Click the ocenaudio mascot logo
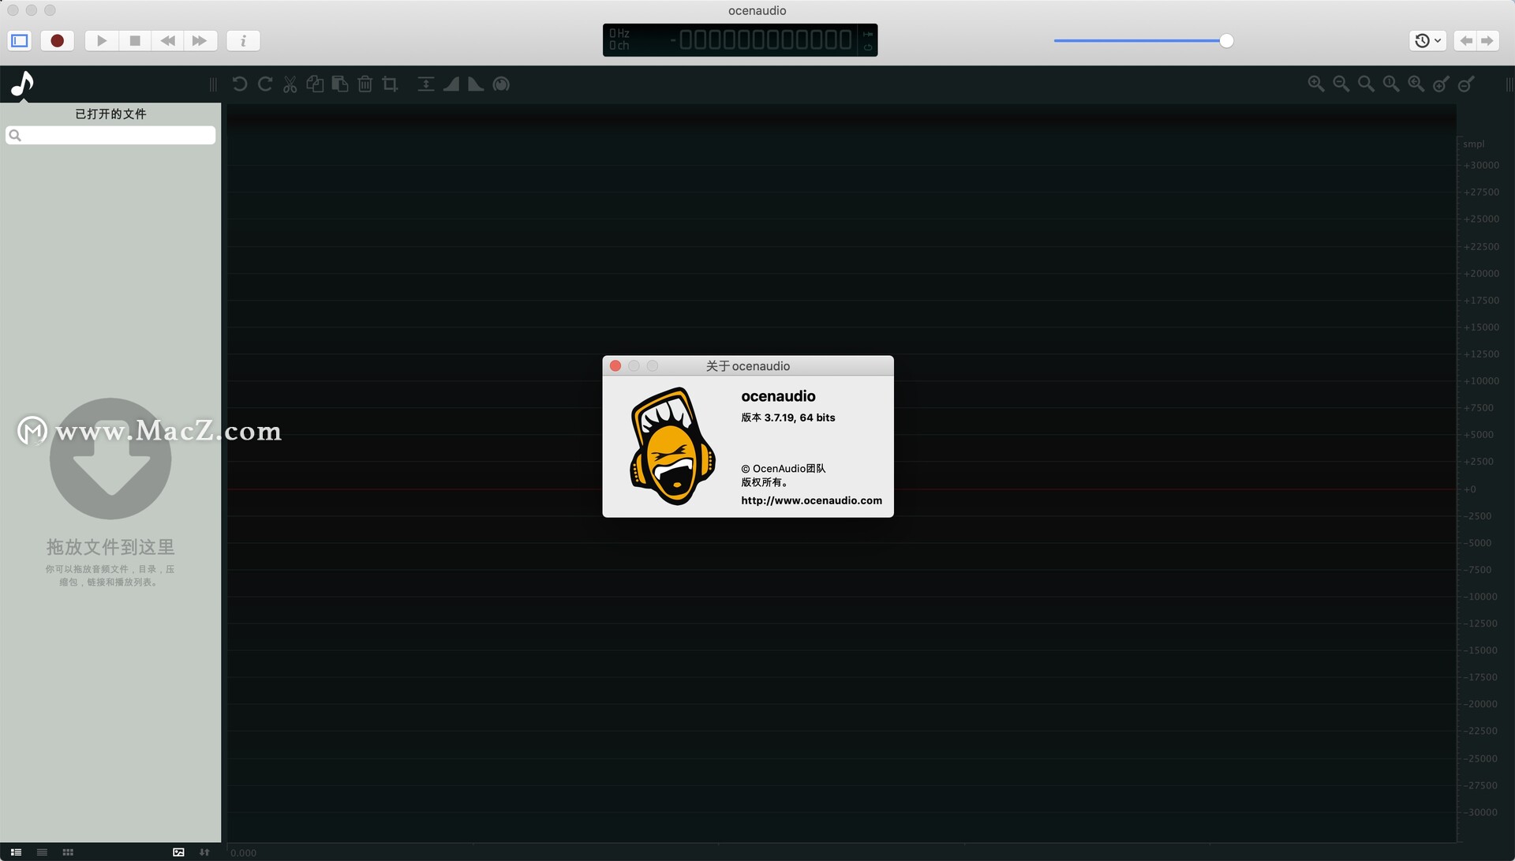Viewport: 1515px width, 861px height. coord(673,446)
